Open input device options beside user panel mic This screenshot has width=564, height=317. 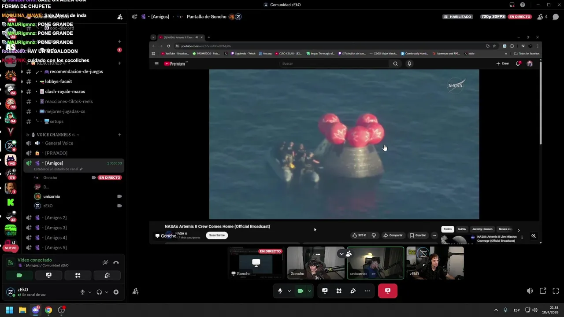click(90, 292)
